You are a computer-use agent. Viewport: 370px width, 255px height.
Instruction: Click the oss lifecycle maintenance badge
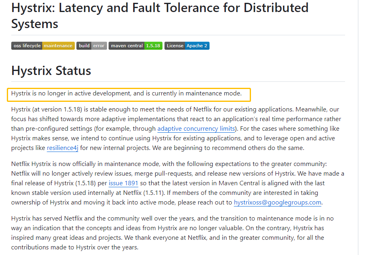(x=43, y=46)
